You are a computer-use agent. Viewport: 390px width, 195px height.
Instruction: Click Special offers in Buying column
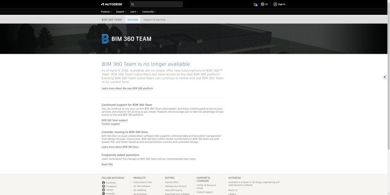point(172,182)
